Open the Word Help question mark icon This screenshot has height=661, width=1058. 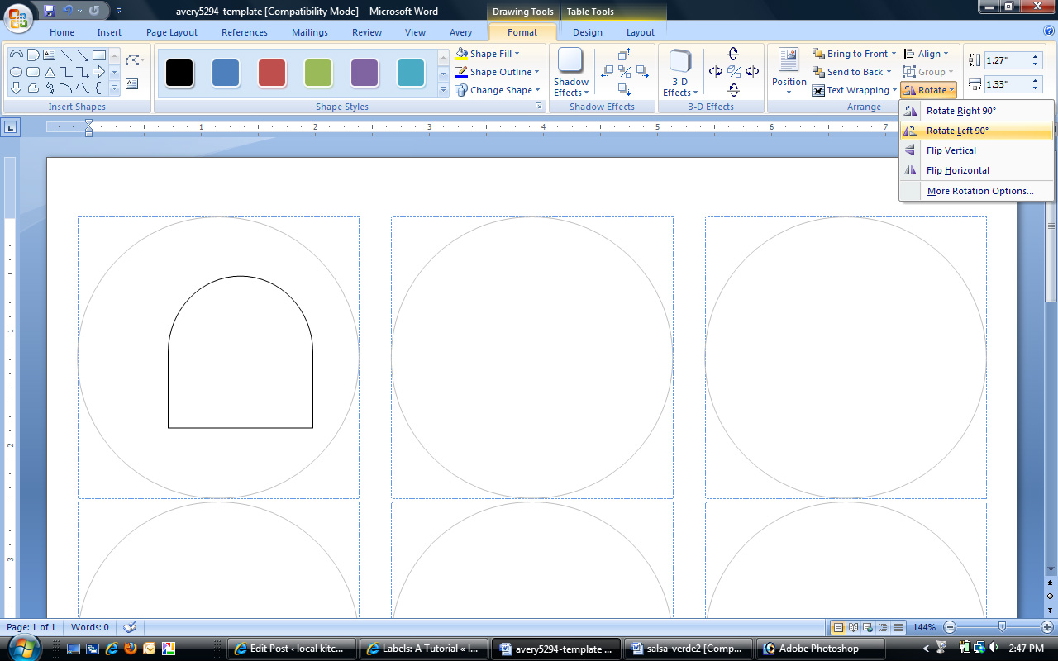point(1049,31)
